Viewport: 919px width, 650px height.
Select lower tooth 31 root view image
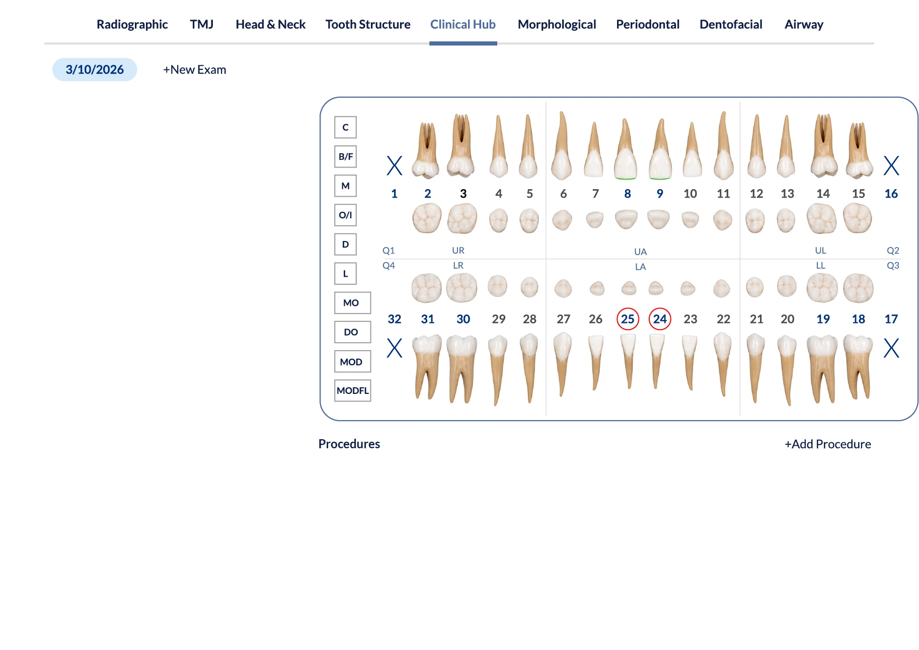pos(427,367)
